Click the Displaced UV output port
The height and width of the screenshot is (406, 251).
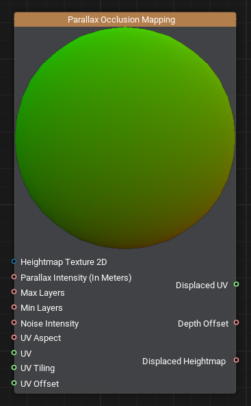(236, 284)
